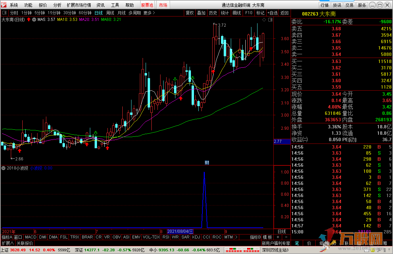Image resolution: width=393 pixels, height=254 pixels.
Task: Open the 新用户福利专享 link
Action: pyautogui.click(x=276, y=243)
